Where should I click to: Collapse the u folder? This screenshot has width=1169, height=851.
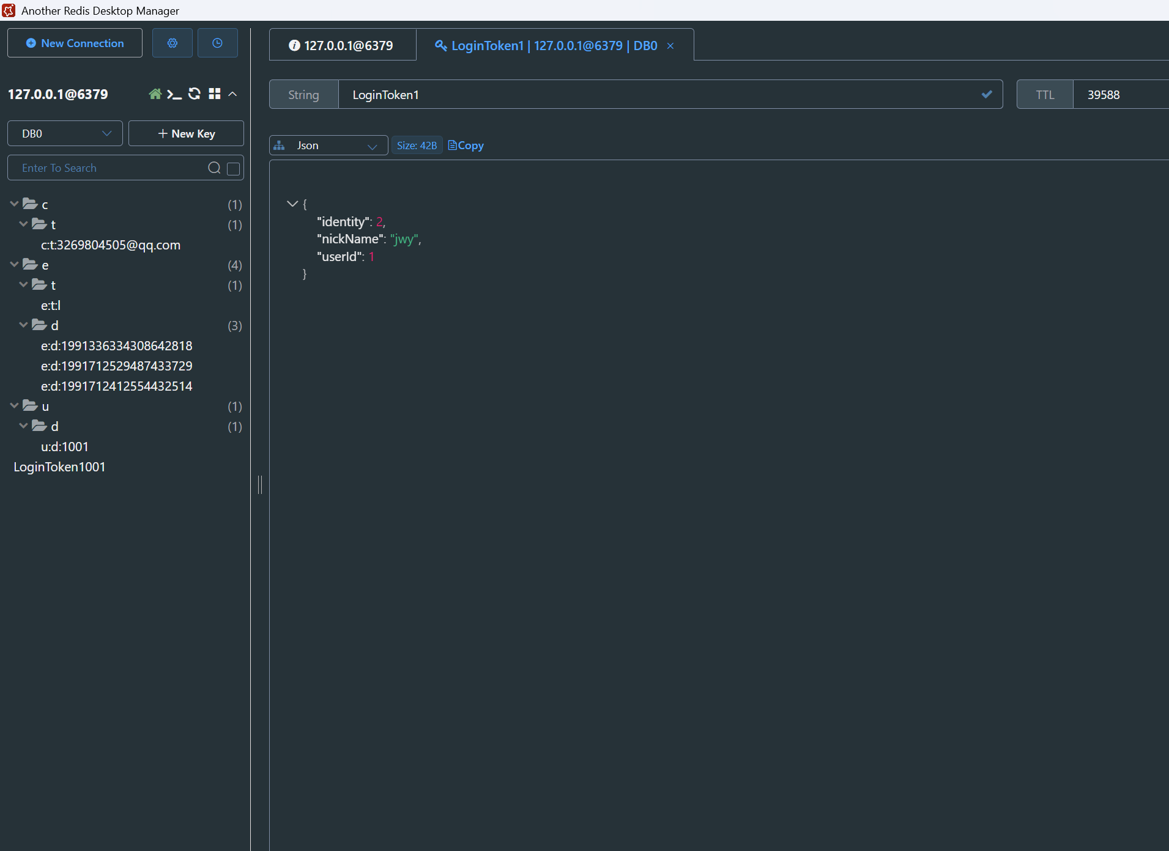click(14, 405)
